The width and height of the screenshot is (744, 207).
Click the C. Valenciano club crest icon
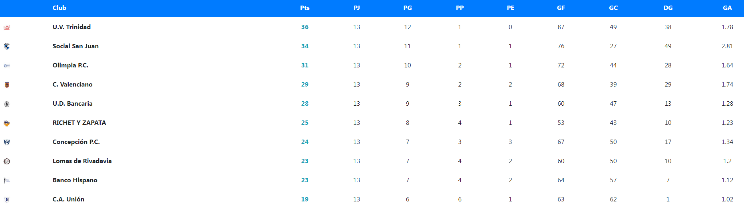pyautogui.click(x=7, y=85)
